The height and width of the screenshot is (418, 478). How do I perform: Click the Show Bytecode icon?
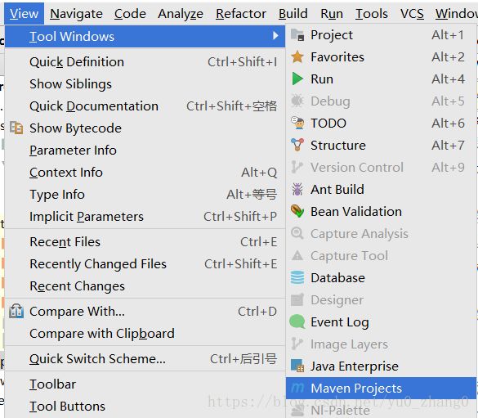16,128
